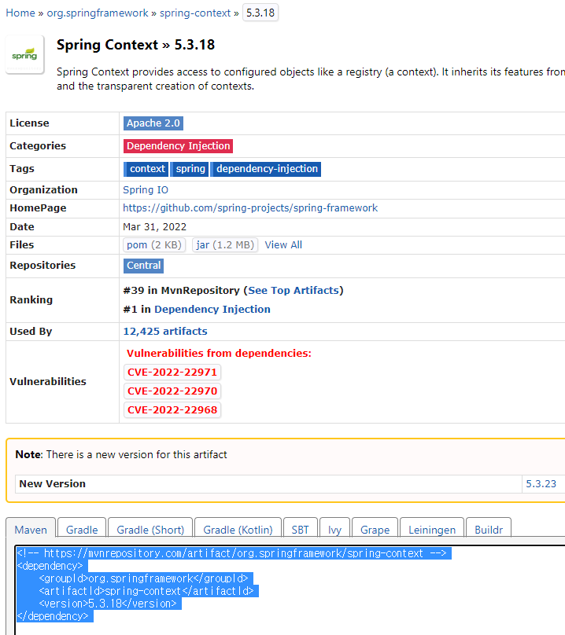Open vulnerability CVE-2022-22971
The image size is (565, 635).
click(172, 373)
